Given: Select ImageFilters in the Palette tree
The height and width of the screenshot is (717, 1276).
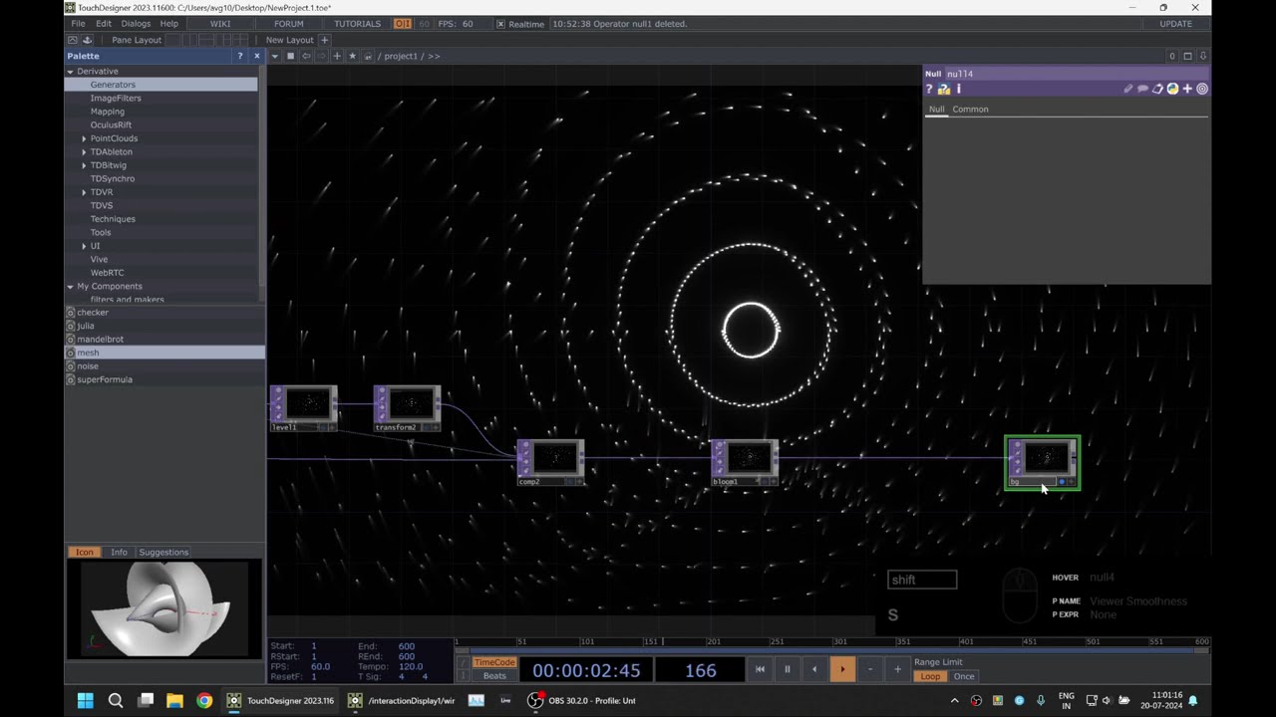Looking at the screenshot, I should [x=116, y=99].
